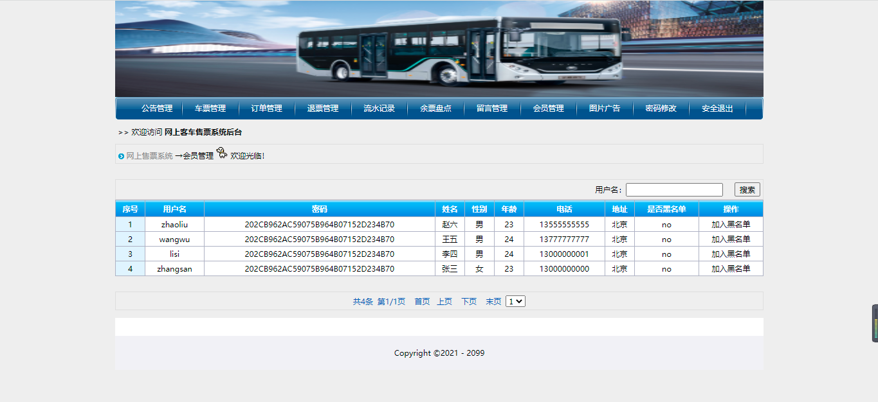878x402 pixels.
Task: Add zhaoliu to the blacklist
Action: [x=731, y=225]
